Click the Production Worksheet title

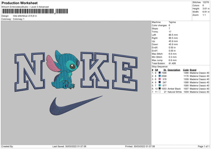tap(19, 3)
